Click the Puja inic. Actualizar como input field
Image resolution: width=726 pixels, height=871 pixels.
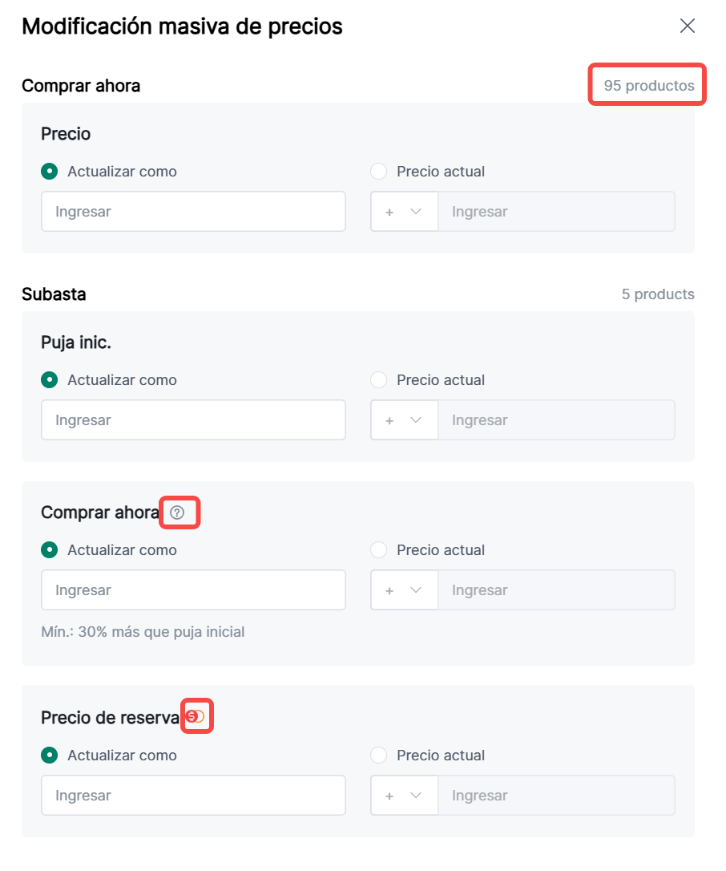click(193, 420)
